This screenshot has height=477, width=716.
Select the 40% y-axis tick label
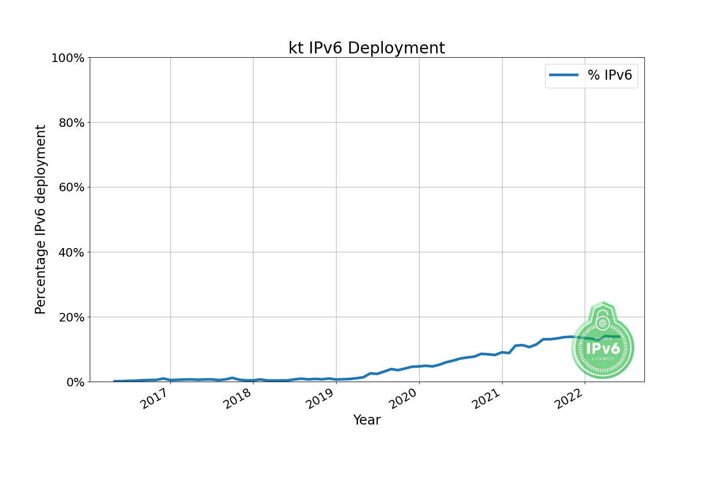pyautogui.click(x=71, y=252)
